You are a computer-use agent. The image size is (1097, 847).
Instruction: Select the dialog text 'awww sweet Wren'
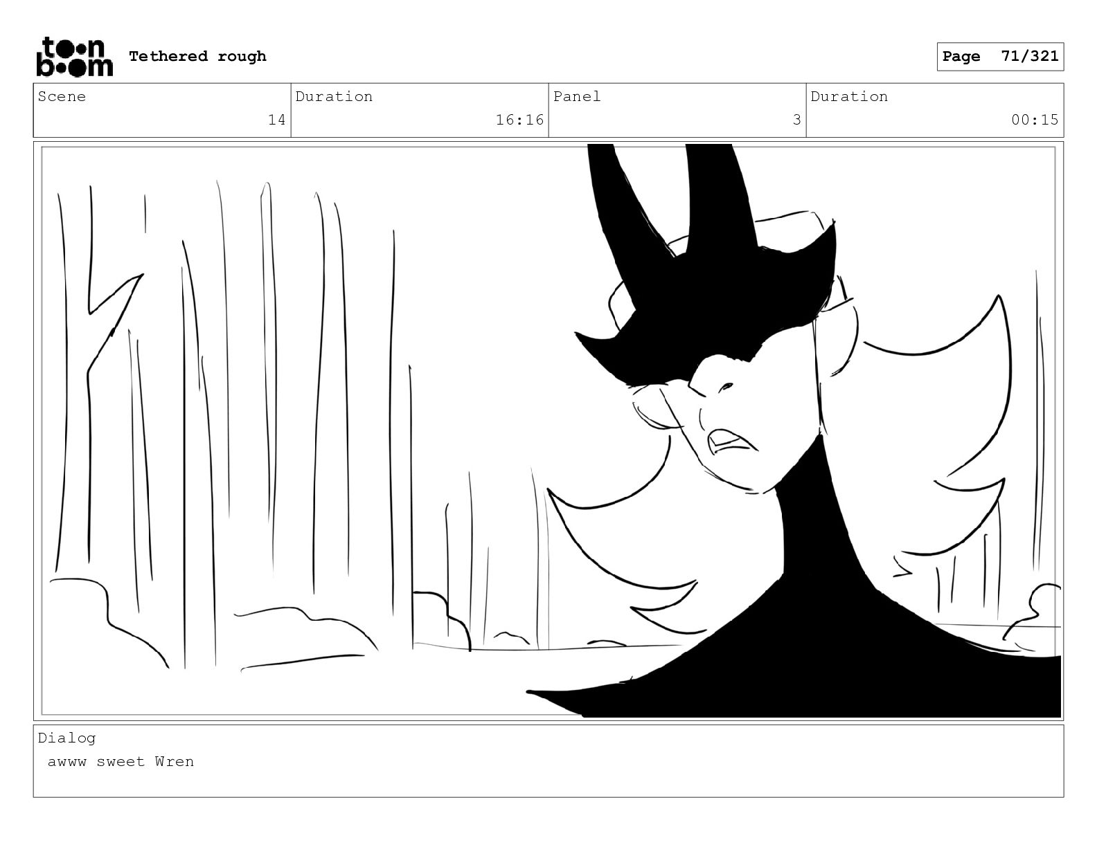click(x=121, y=762)
